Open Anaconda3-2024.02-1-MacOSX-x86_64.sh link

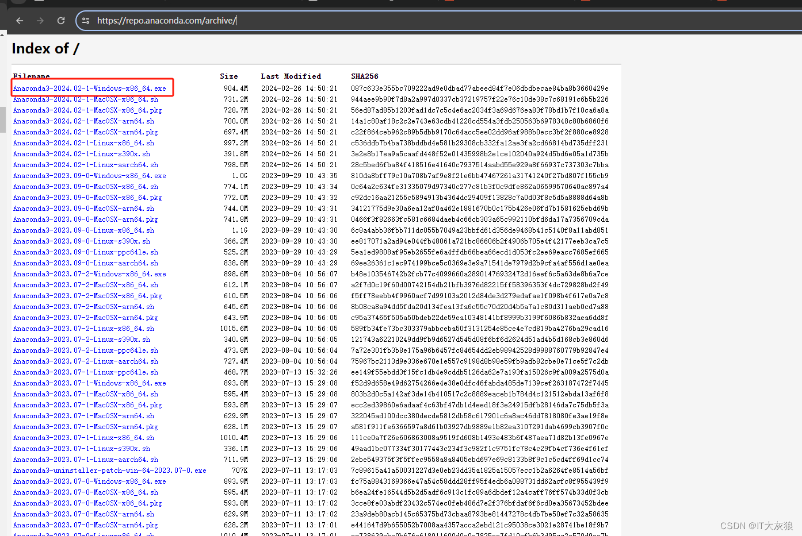tap(86, 99)
